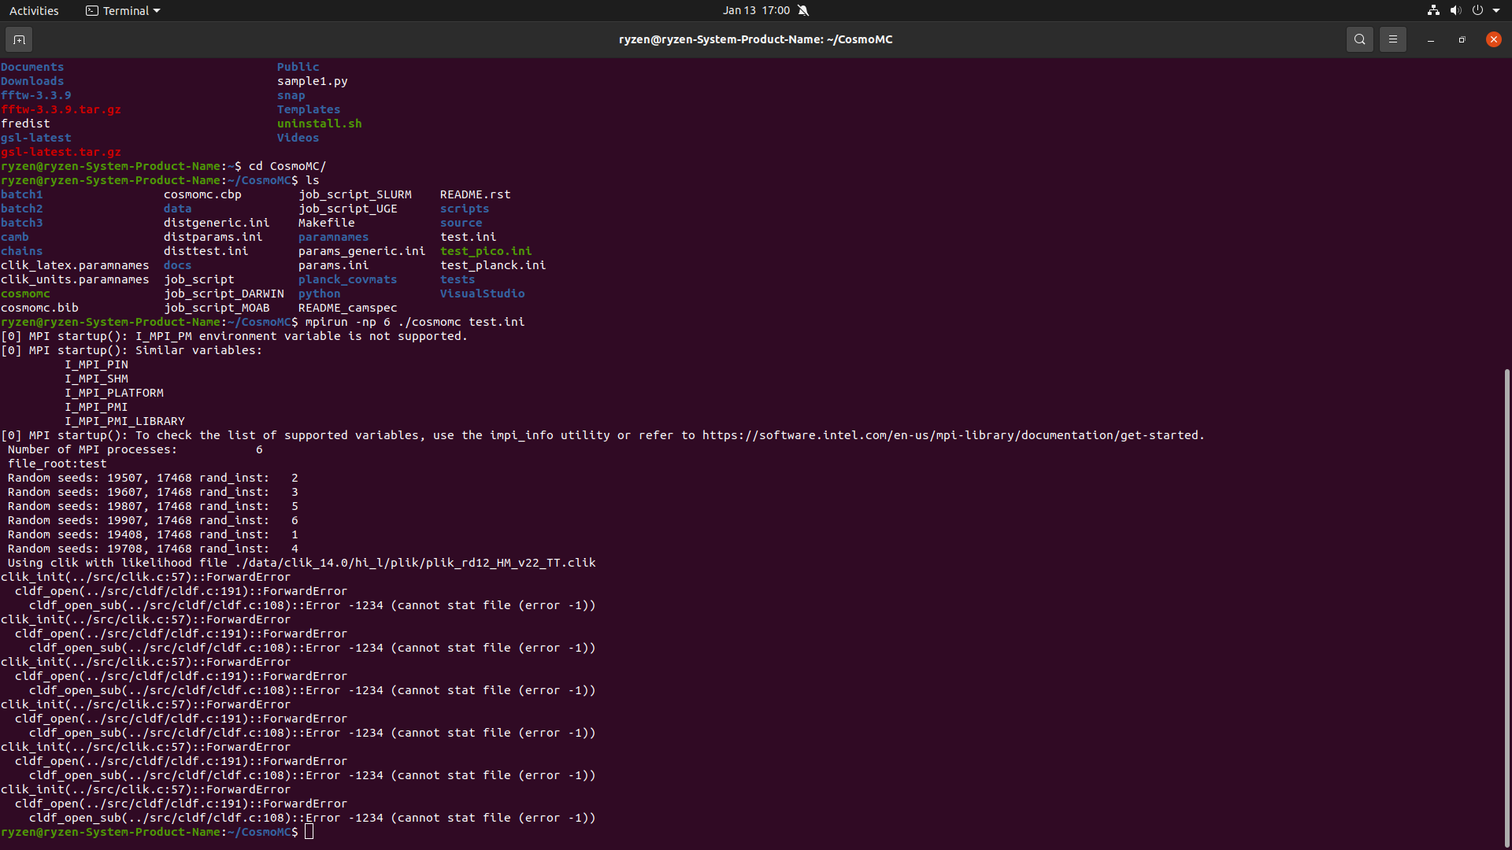Click the volume speaker icon
Screen dimensions: 1512x850
1455,10
